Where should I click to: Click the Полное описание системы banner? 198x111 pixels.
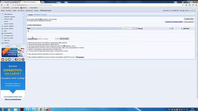pyautogui.click(x=13, y=52)
